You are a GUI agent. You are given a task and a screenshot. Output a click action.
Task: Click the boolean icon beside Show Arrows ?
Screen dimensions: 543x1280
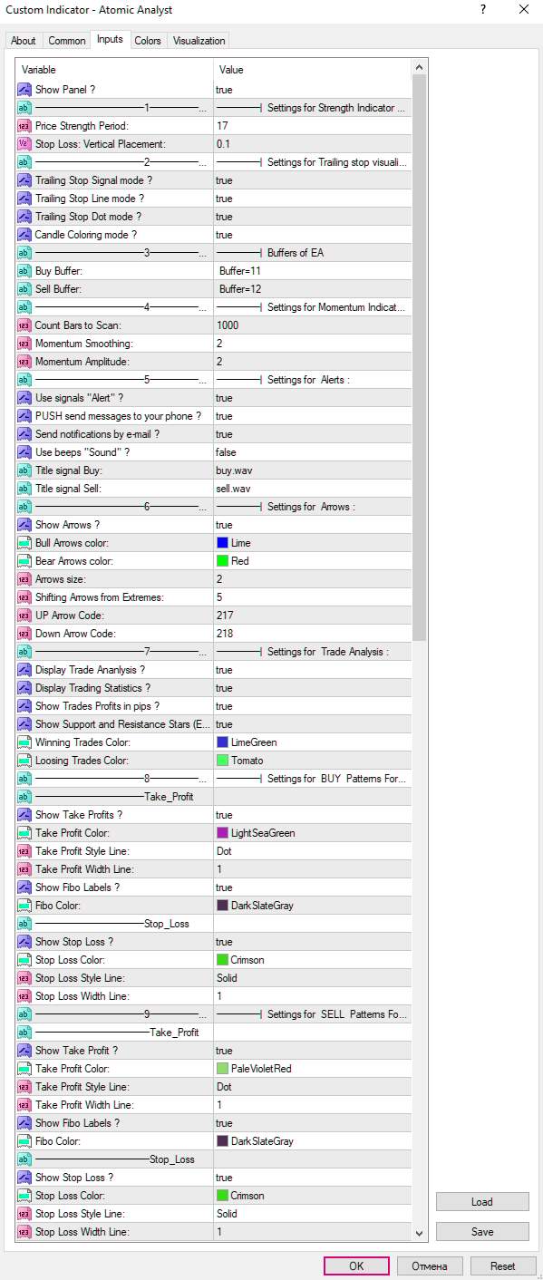(24, 525)
